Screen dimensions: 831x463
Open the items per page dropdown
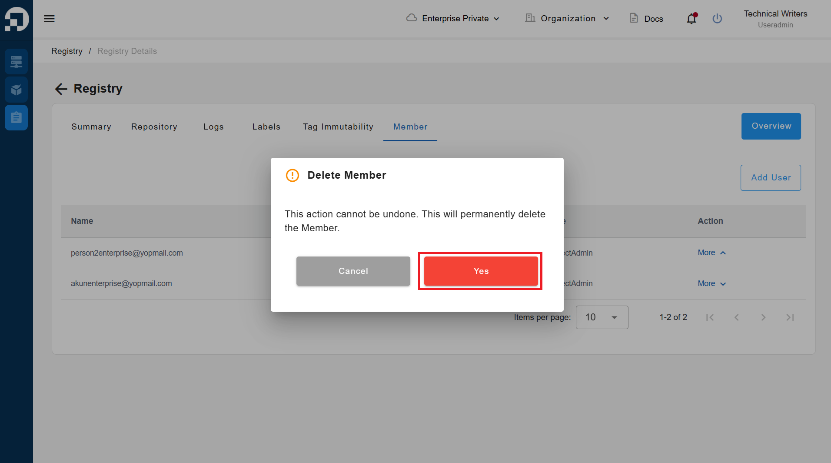602,317
